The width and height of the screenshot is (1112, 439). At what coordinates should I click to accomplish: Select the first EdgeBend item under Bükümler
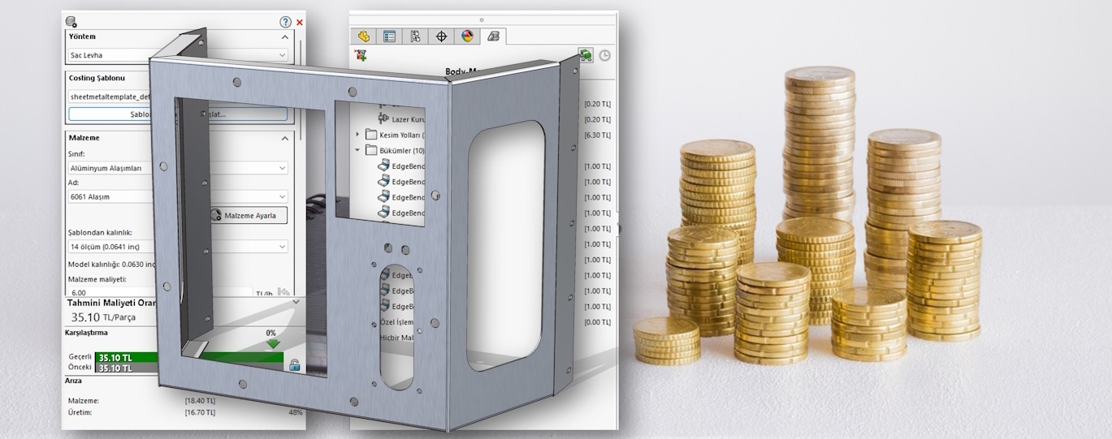pos(401,166)
